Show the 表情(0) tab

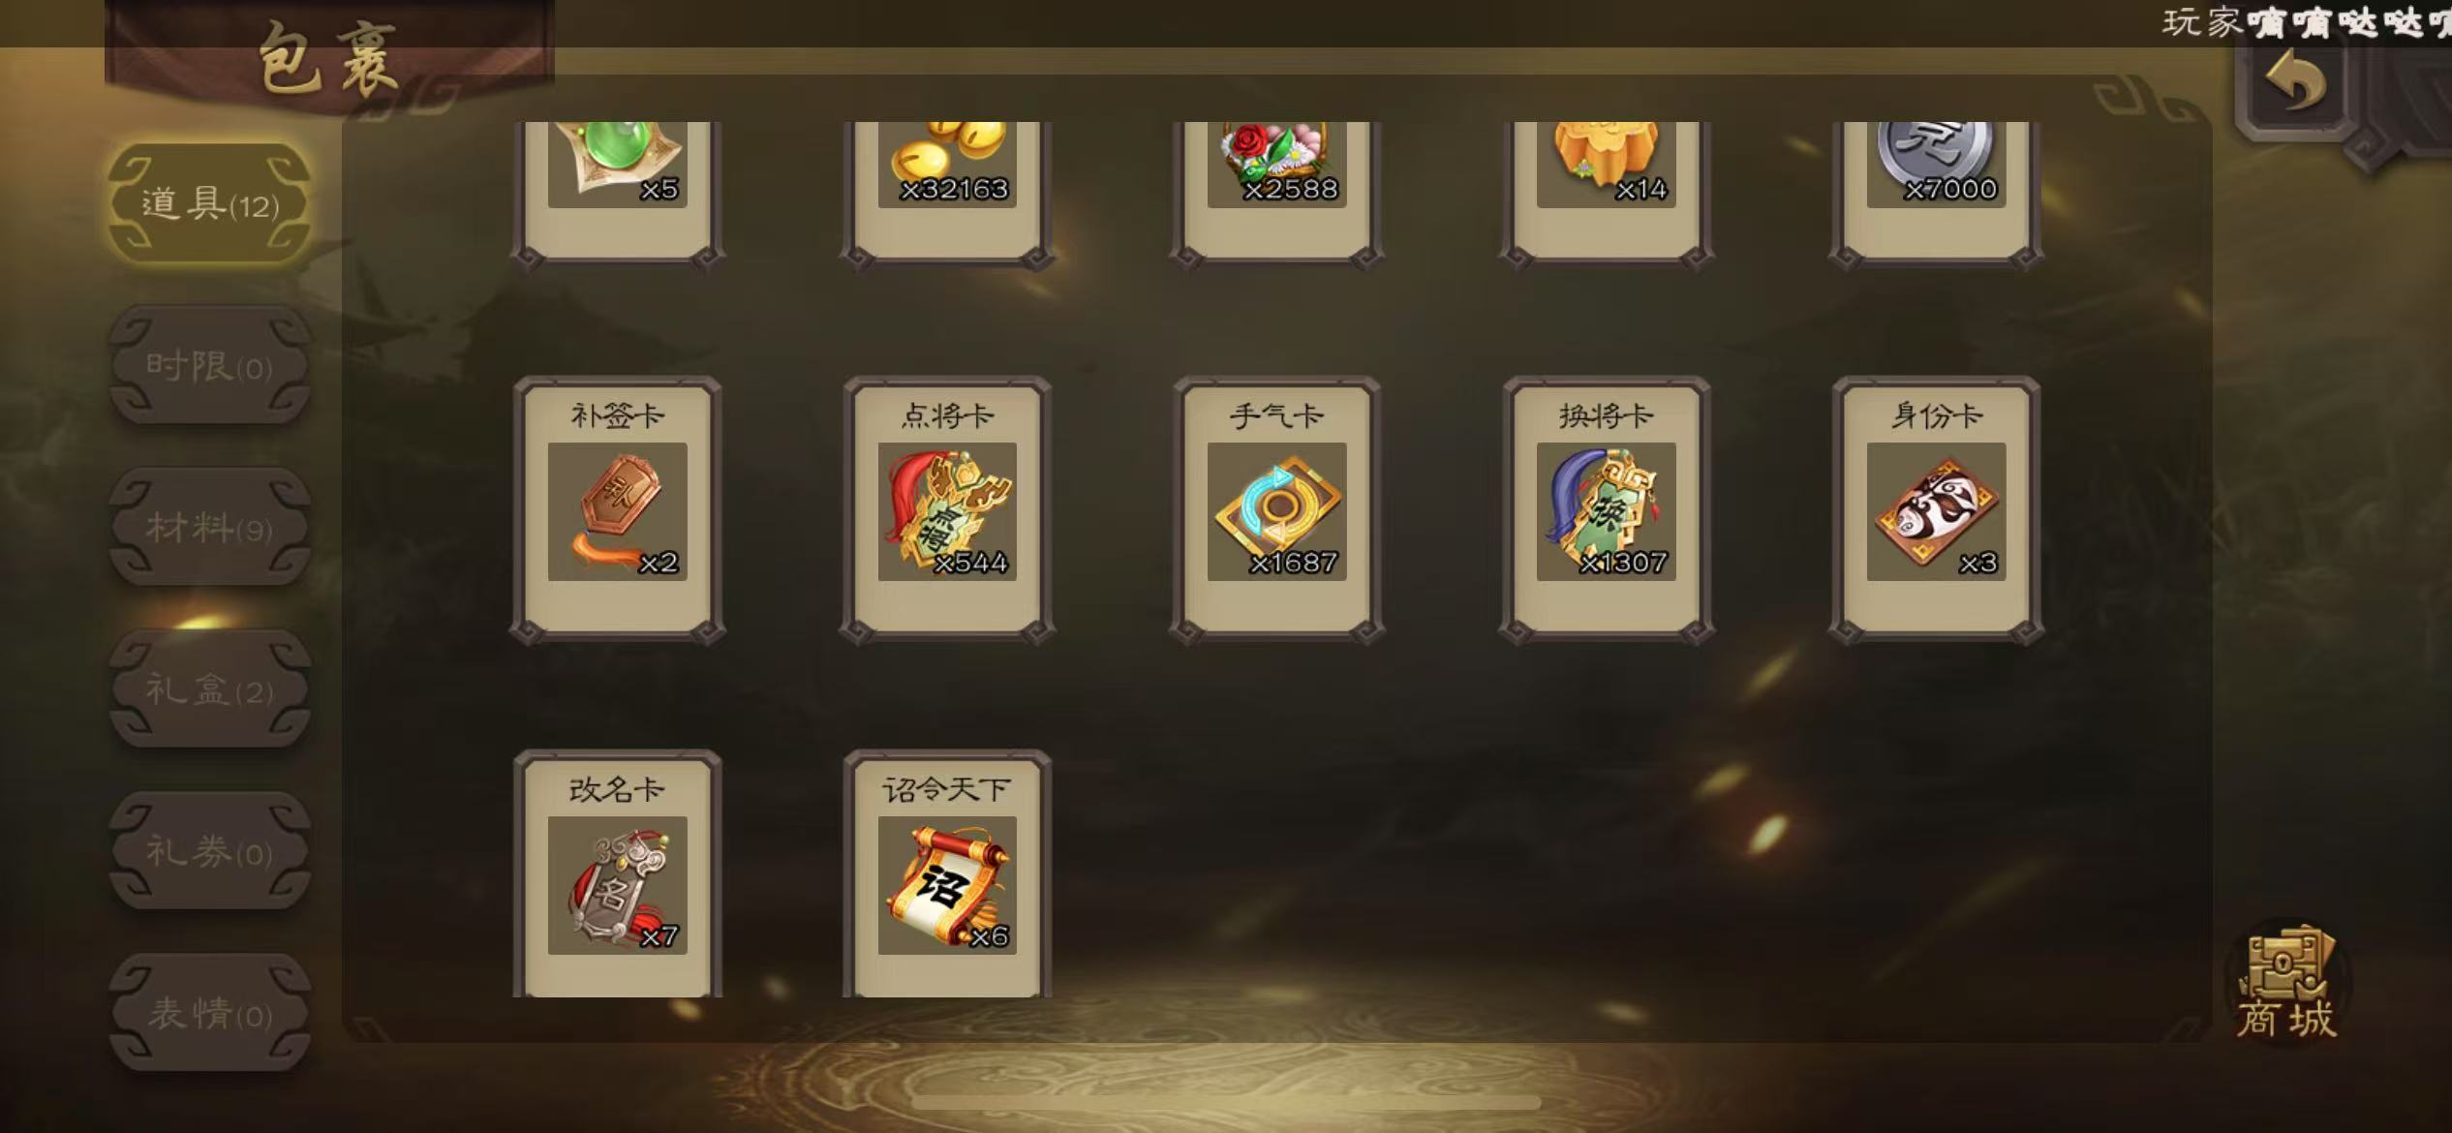209,1013
